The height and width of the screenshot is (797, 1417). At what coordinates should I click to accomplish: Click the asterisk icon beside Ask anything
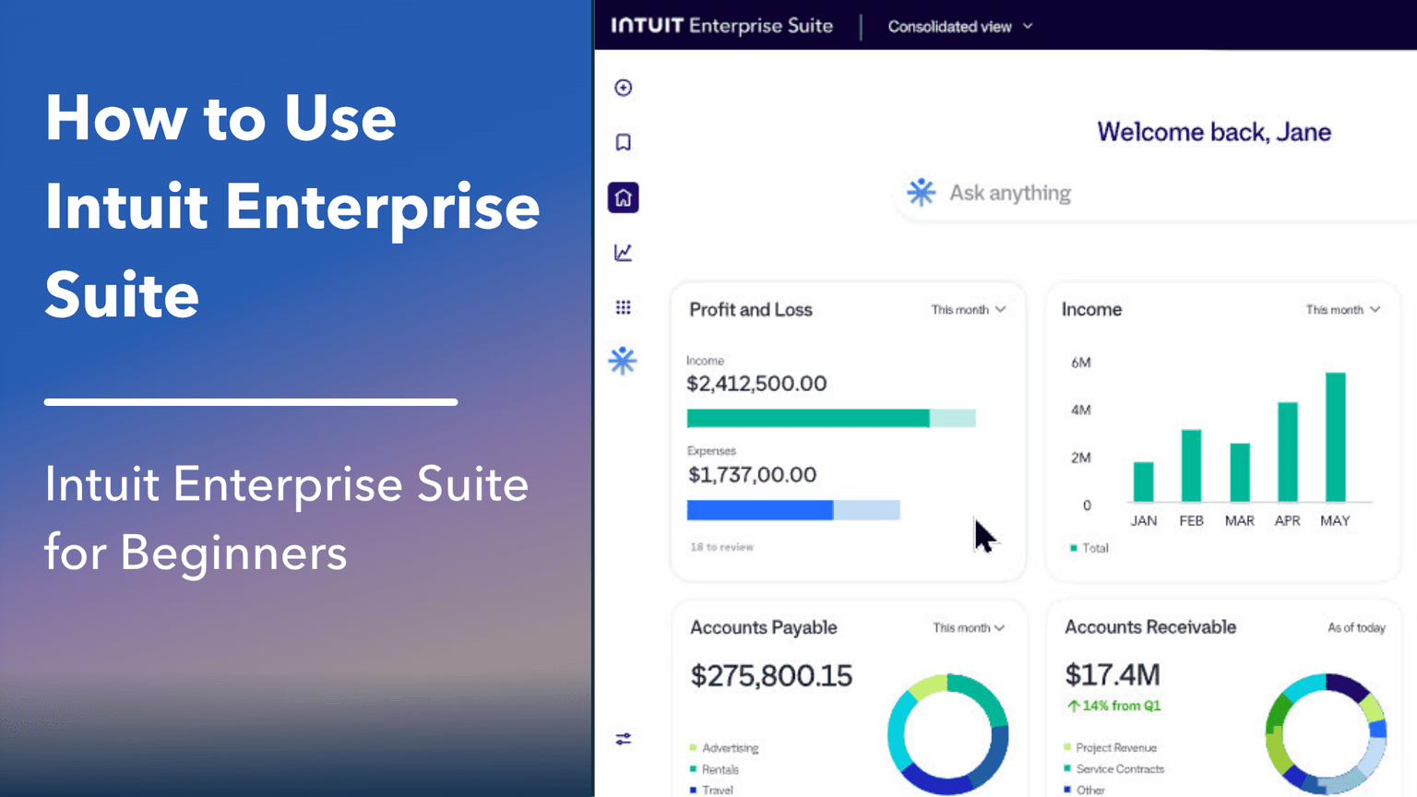pos(921,192)
